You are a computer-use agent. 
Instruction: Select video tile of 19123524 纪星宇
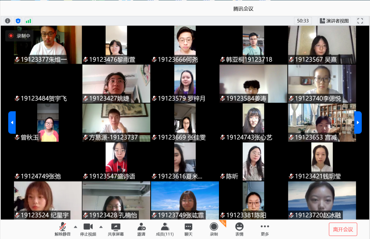click(x=48, y=200)
